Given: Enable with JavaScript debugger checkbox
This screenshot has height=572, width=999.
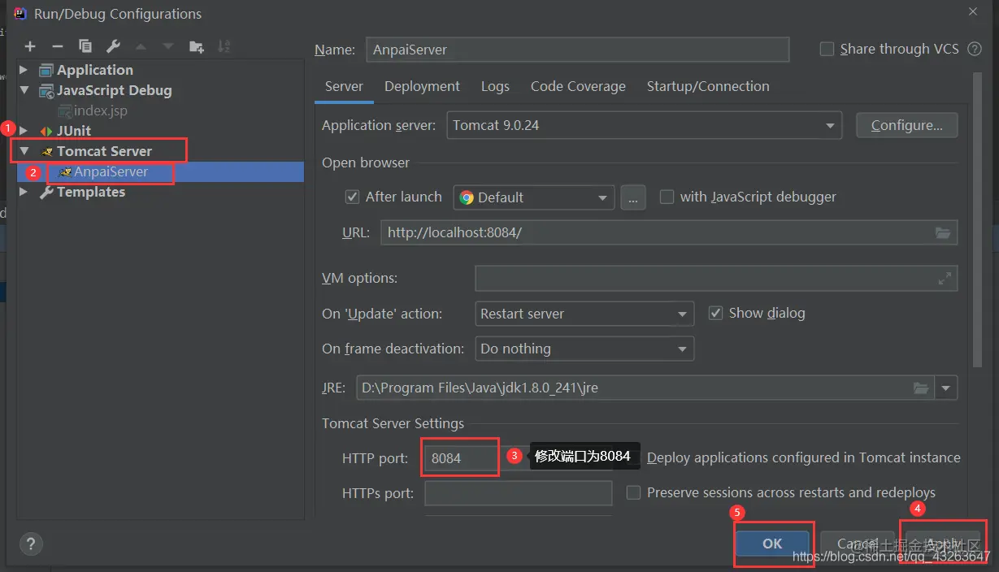Looking at the screenshot, I should click(x=667, y=197).
